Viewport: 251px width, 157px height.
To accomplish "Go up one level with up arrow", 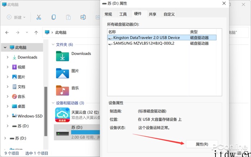I will (36, 32).
